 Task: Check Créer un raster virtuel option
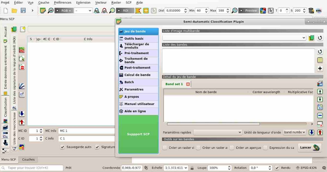165,148
